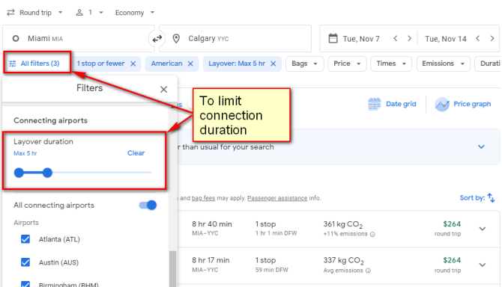
Task: Open the passenger count selector
Action: coord(89,13)
